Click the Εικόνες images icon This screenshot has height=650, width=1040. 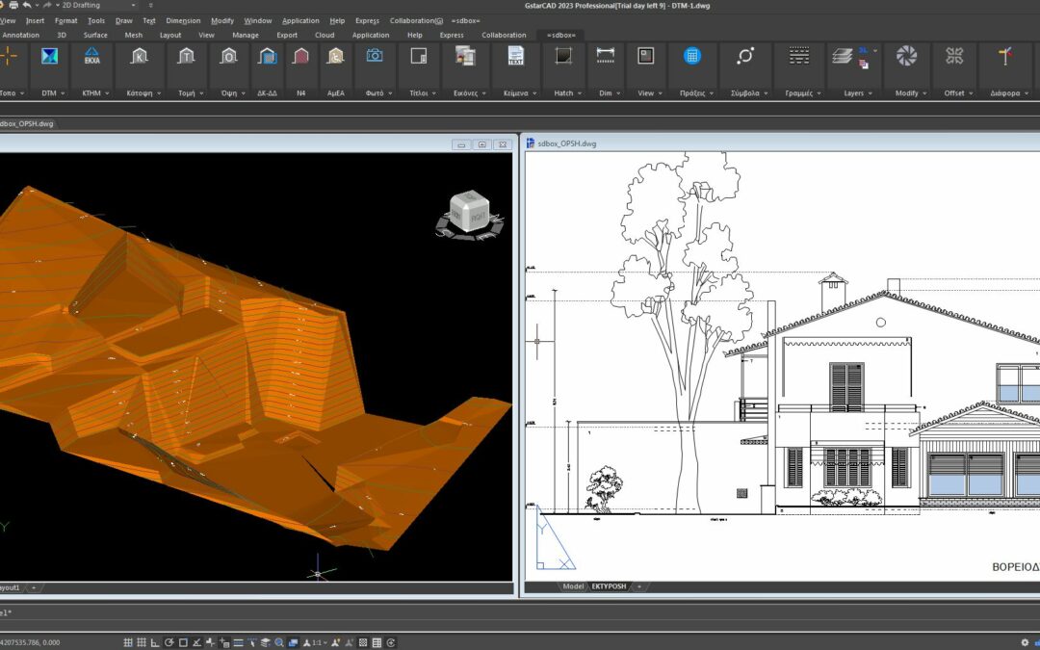tap(466, 57)
